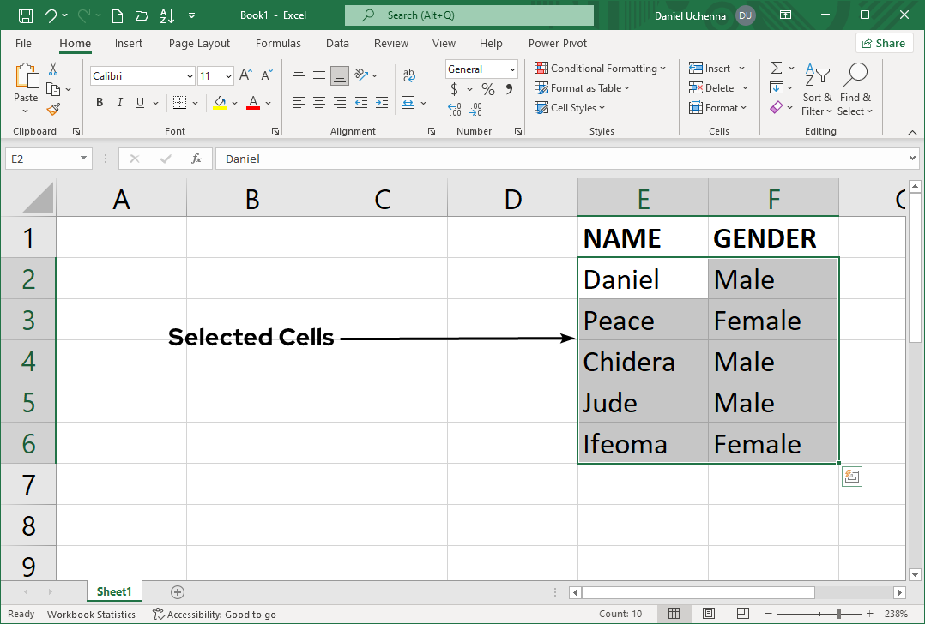Click Workbook Statistics in status bar

pyautogui.click(x=91, y=614)
